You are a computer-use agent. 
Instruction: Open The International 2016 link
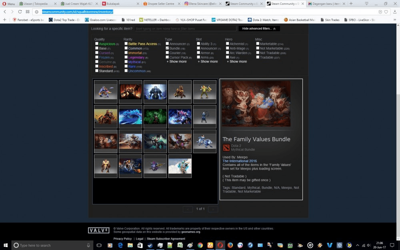point(240,161)
